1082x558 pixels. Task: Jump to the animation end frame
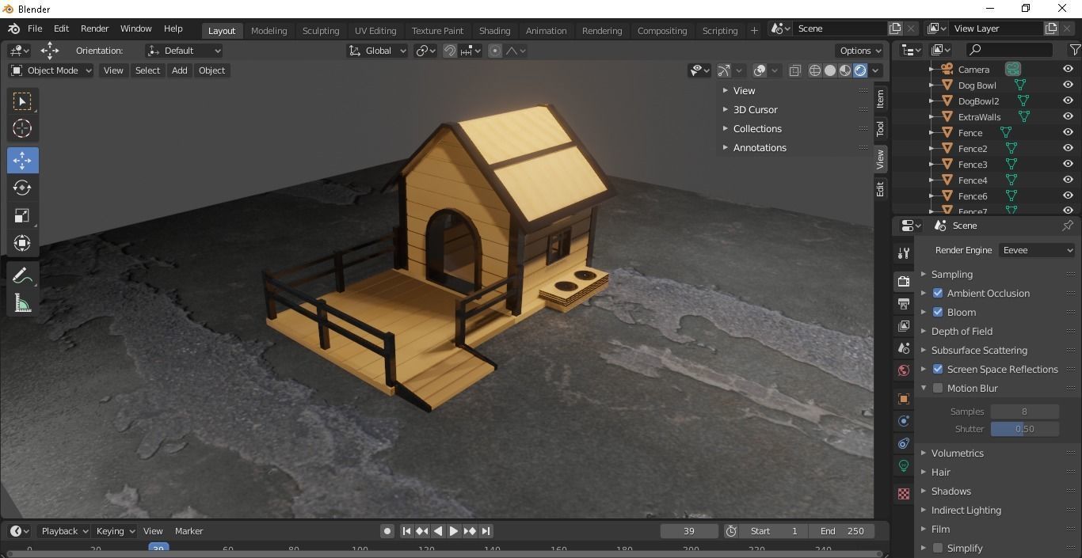click(486, 531)
